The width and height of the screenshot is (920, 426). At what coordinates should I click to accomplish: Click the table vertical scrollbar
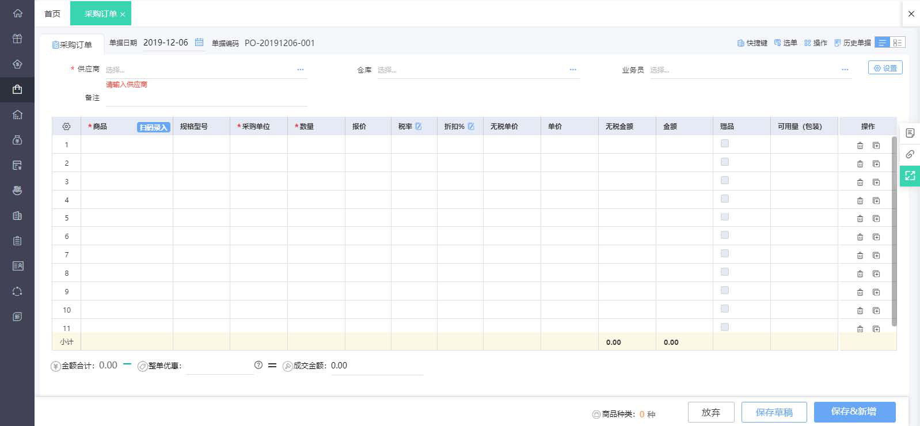[894, 230]
